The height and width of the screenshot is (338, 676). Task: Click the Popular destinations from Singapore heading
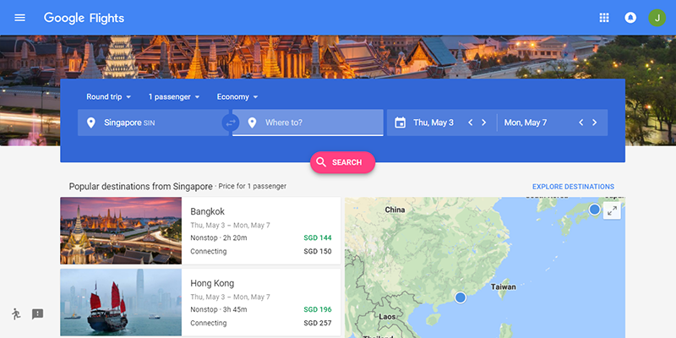140,187
